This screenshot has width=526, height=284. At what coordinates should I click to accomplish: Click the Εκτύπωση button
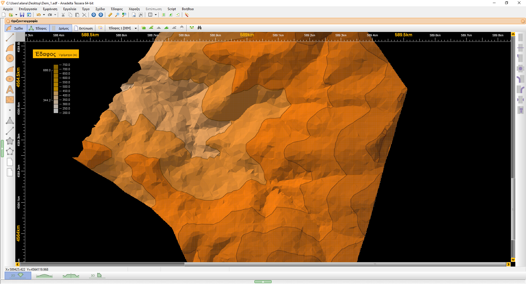(84, 28)
